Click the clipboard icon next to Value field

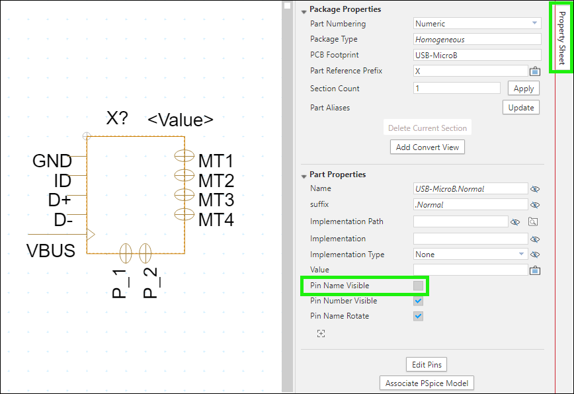[x=534, y=269]
